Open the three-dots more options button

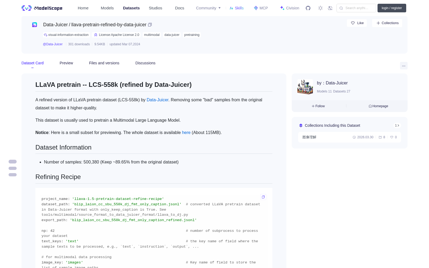click(x=404, y=66)
